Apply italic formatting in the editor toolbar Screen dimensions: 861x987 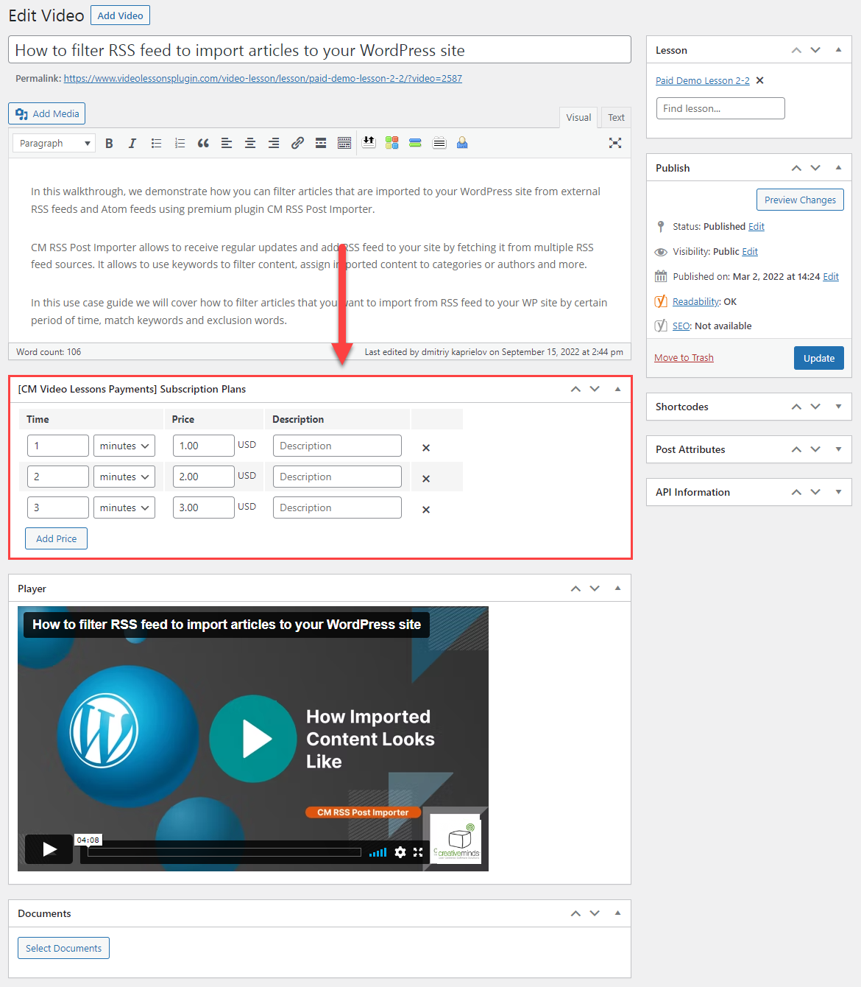[132, 143]
